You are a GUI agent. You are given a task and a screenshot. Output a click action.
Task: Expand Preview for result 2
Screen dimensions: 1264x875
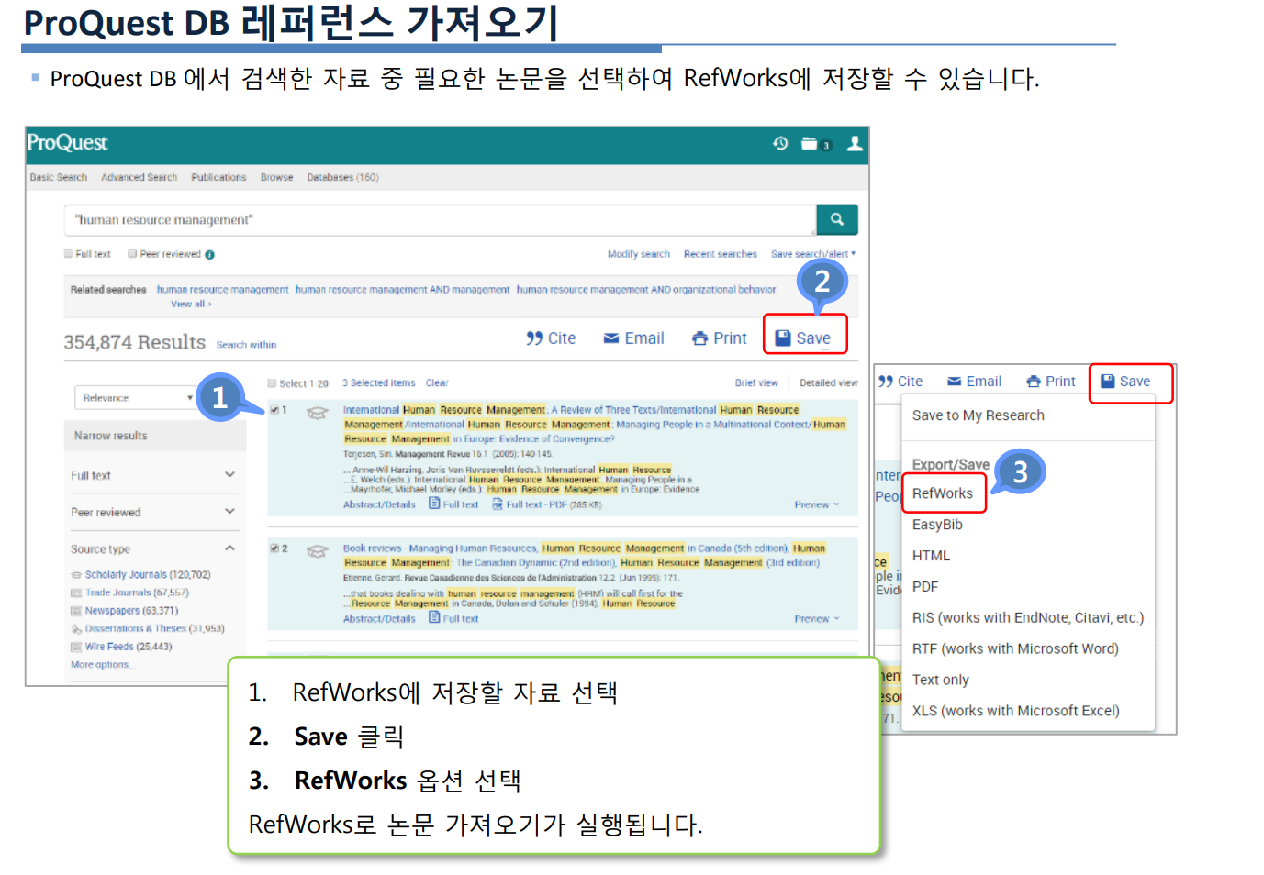(816, 619)
